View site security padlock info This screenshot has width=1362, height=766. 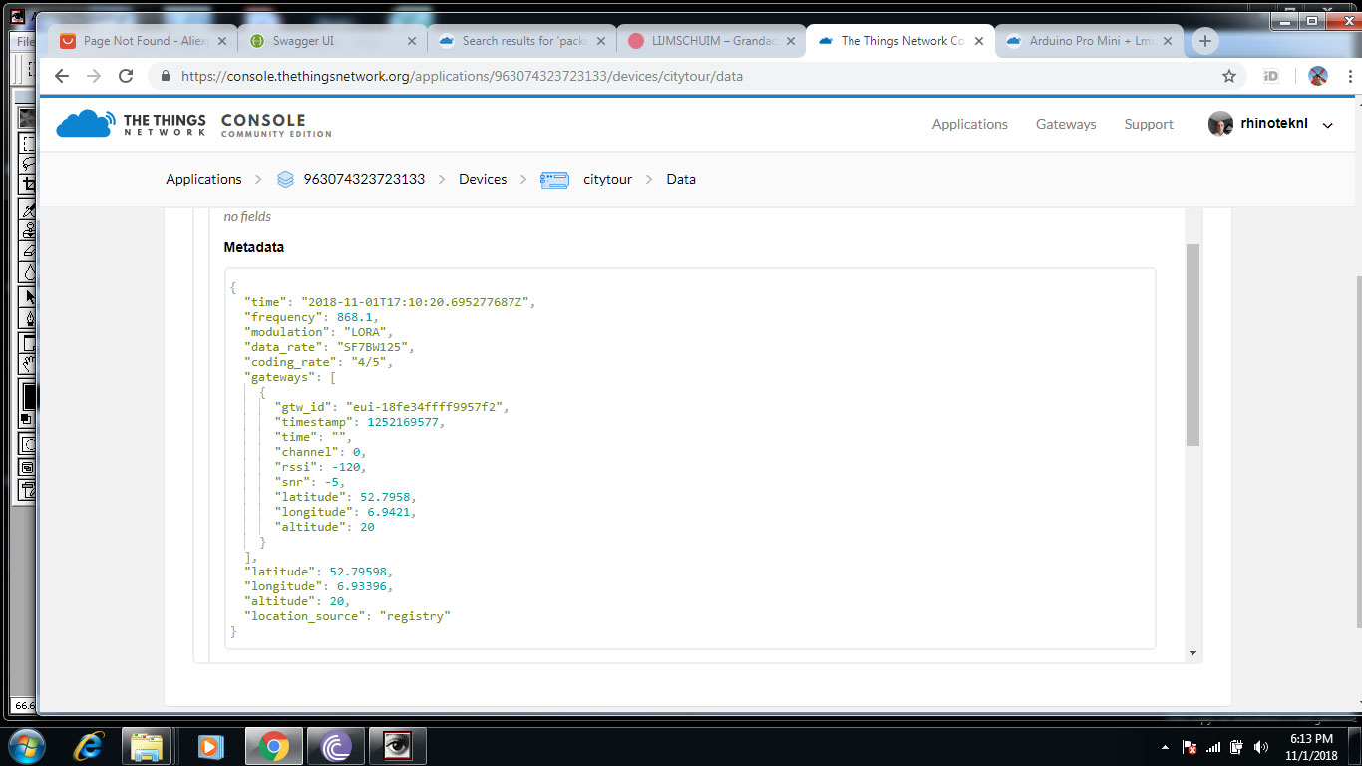[165, 76]
